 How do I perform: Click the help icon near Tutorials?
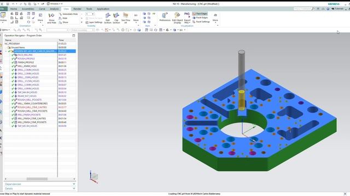coord(328,9)
